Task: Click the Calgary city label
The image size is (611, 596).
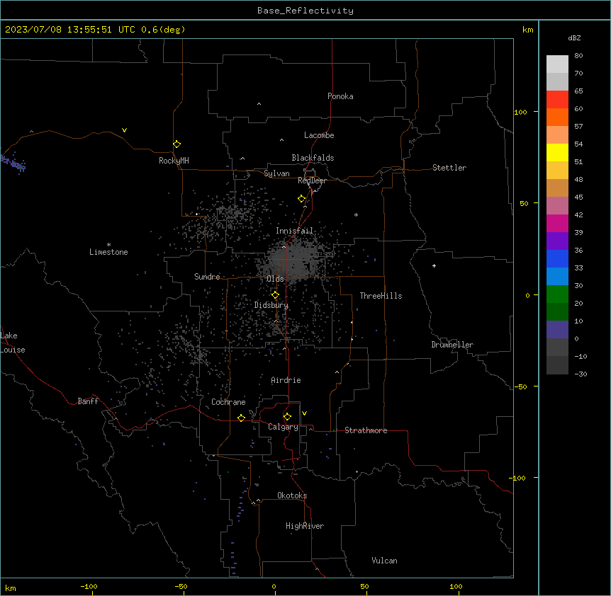Action: point(283,427)
